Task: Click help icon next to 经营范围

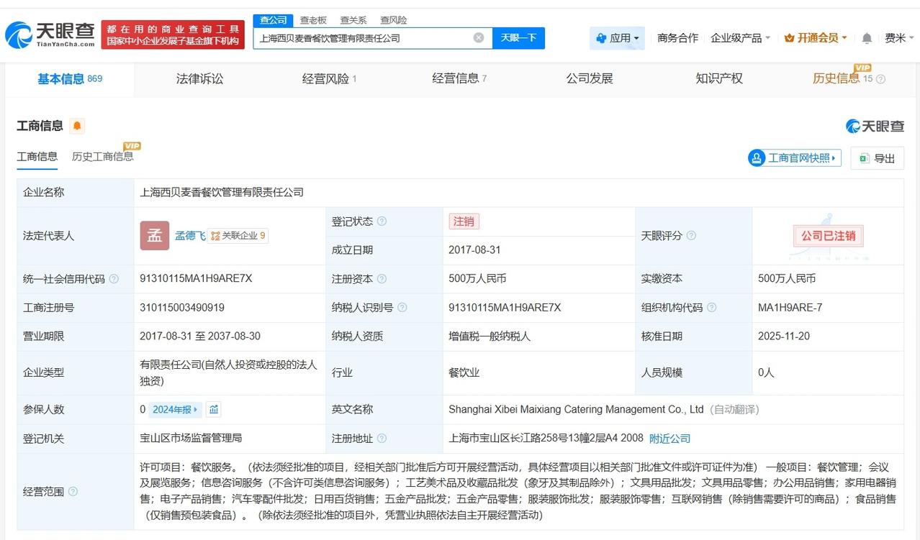Action: 73,492
